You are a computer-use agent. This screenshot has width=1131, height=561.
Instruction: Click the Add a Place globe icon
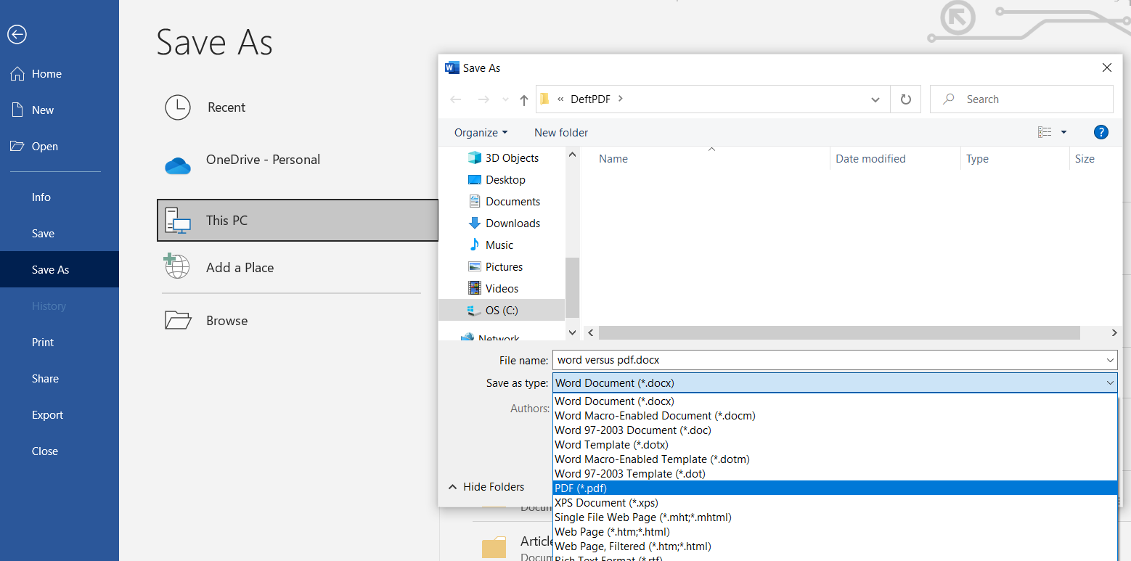tap(176, 266)
